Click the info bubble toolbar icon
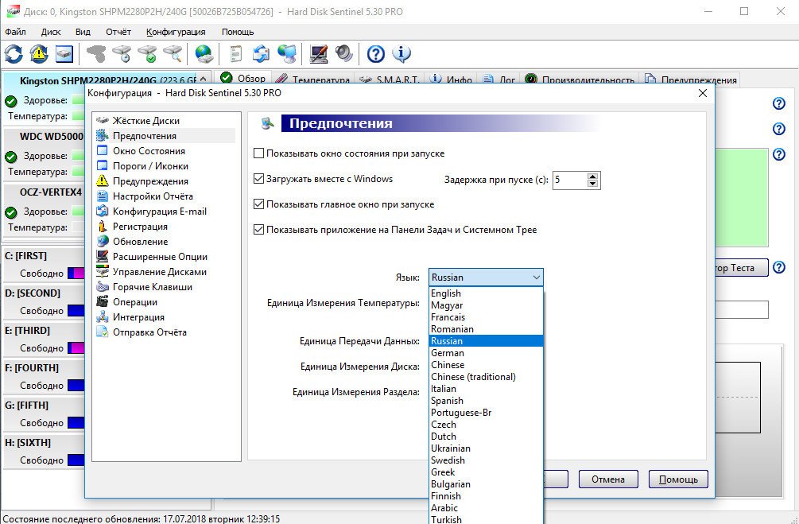799x524 pixels. [401, 53]
